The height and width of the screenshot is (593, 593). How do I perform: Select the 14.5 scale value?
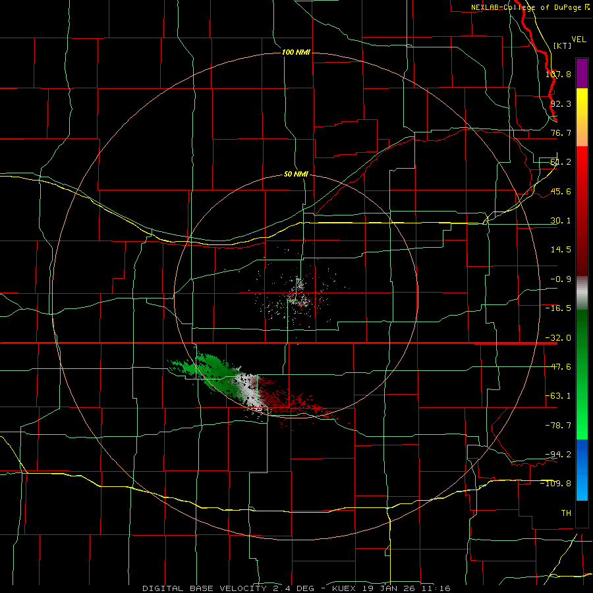pyautogui.click(x=561, y=250)
